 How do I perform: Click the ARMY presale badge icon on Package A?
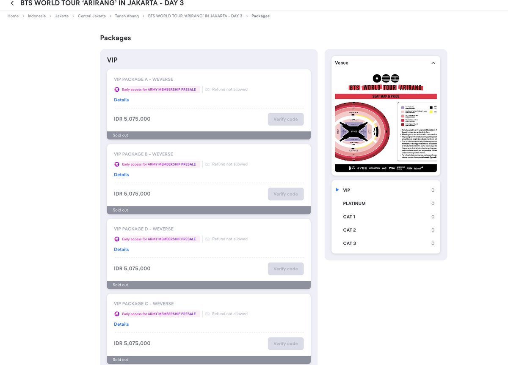(x=117, y=90)
